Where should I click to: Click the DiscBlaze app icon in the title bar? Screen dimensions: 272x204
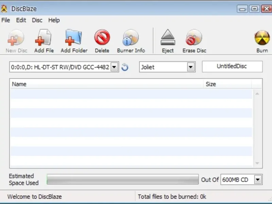[x=4, y=9]
